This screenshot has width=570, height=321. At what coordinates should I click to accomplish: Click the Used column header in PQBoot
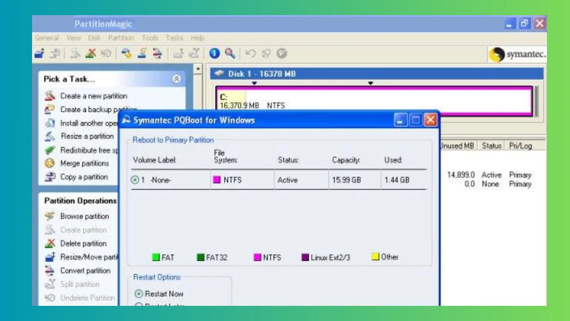(393, 160)
